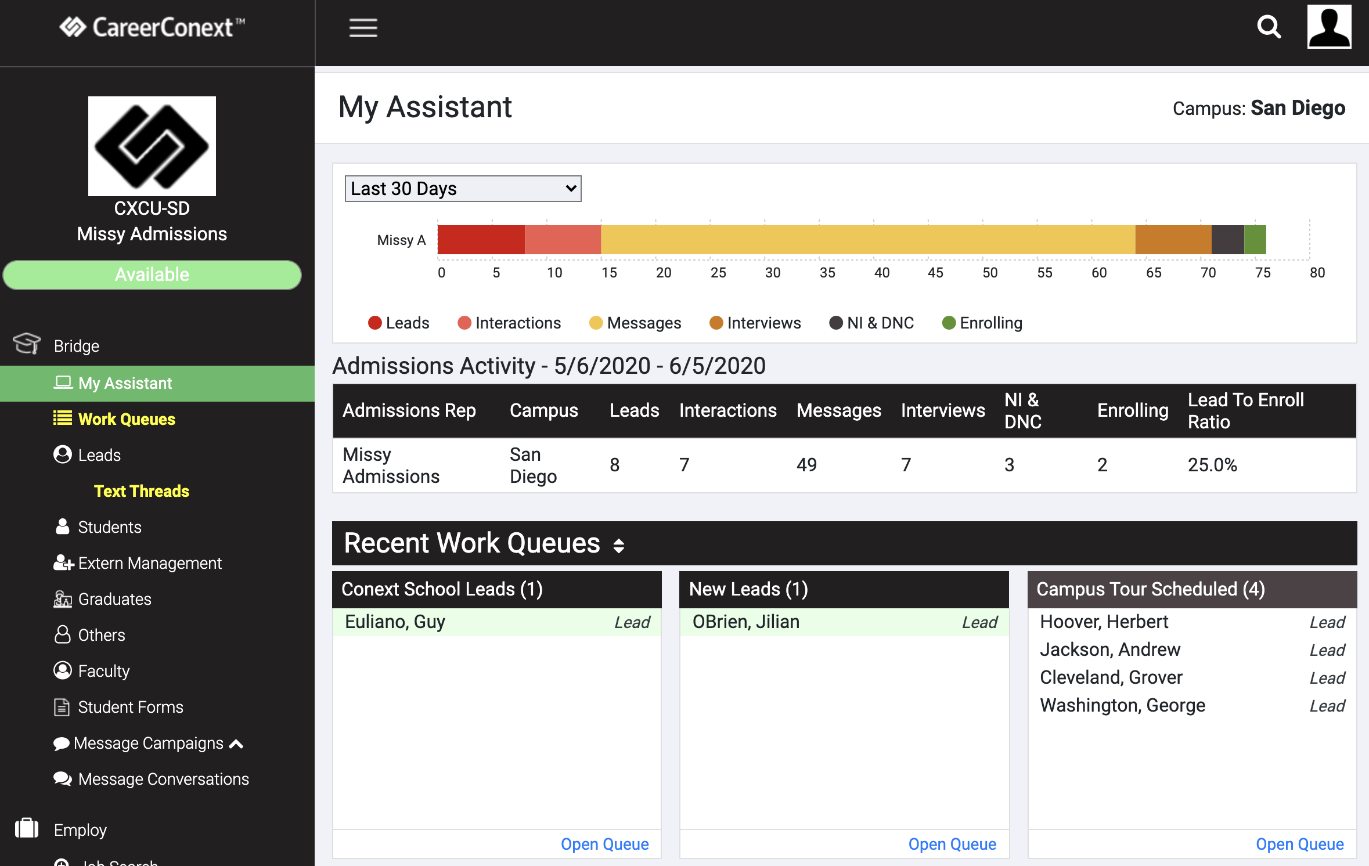The height and width of the screenshot is (866, 1369).
Task: Click the dark red Leads bar segment
Action: pos(481,240)
